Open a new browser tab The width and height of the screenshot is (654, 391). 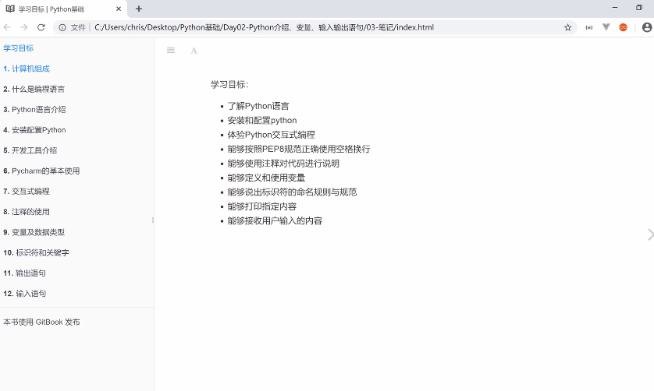139,9
